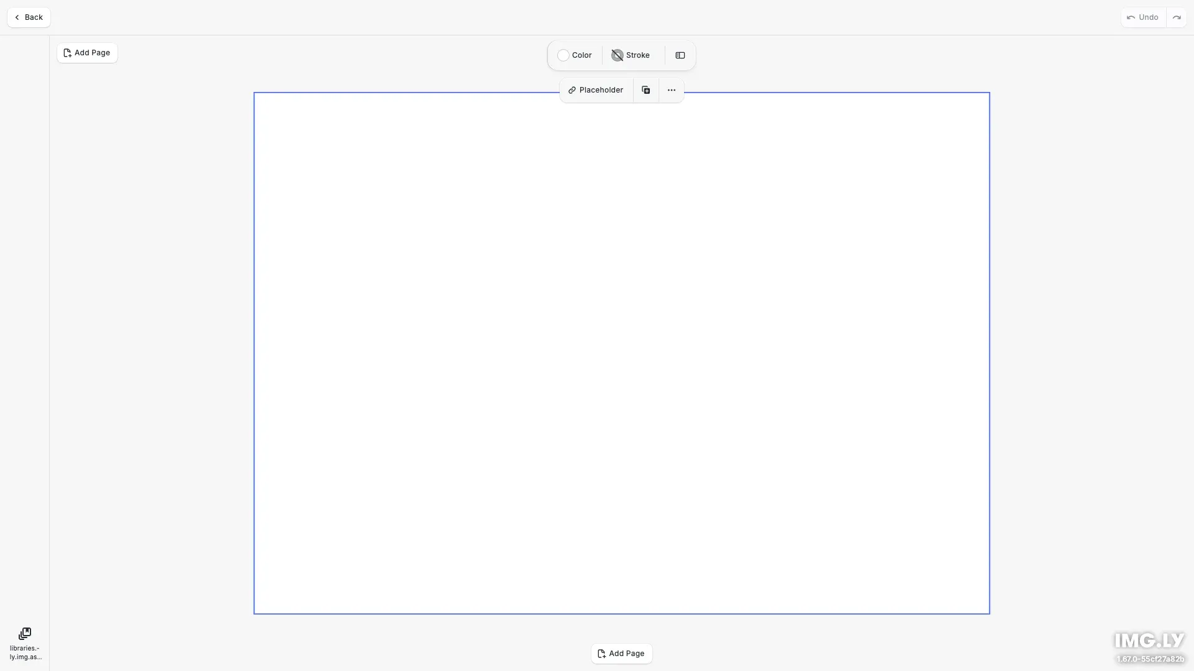This screenshot has width=1194, height=671.
Task: Click the add-page document icon in top toolbar
Action: (68, 53)
